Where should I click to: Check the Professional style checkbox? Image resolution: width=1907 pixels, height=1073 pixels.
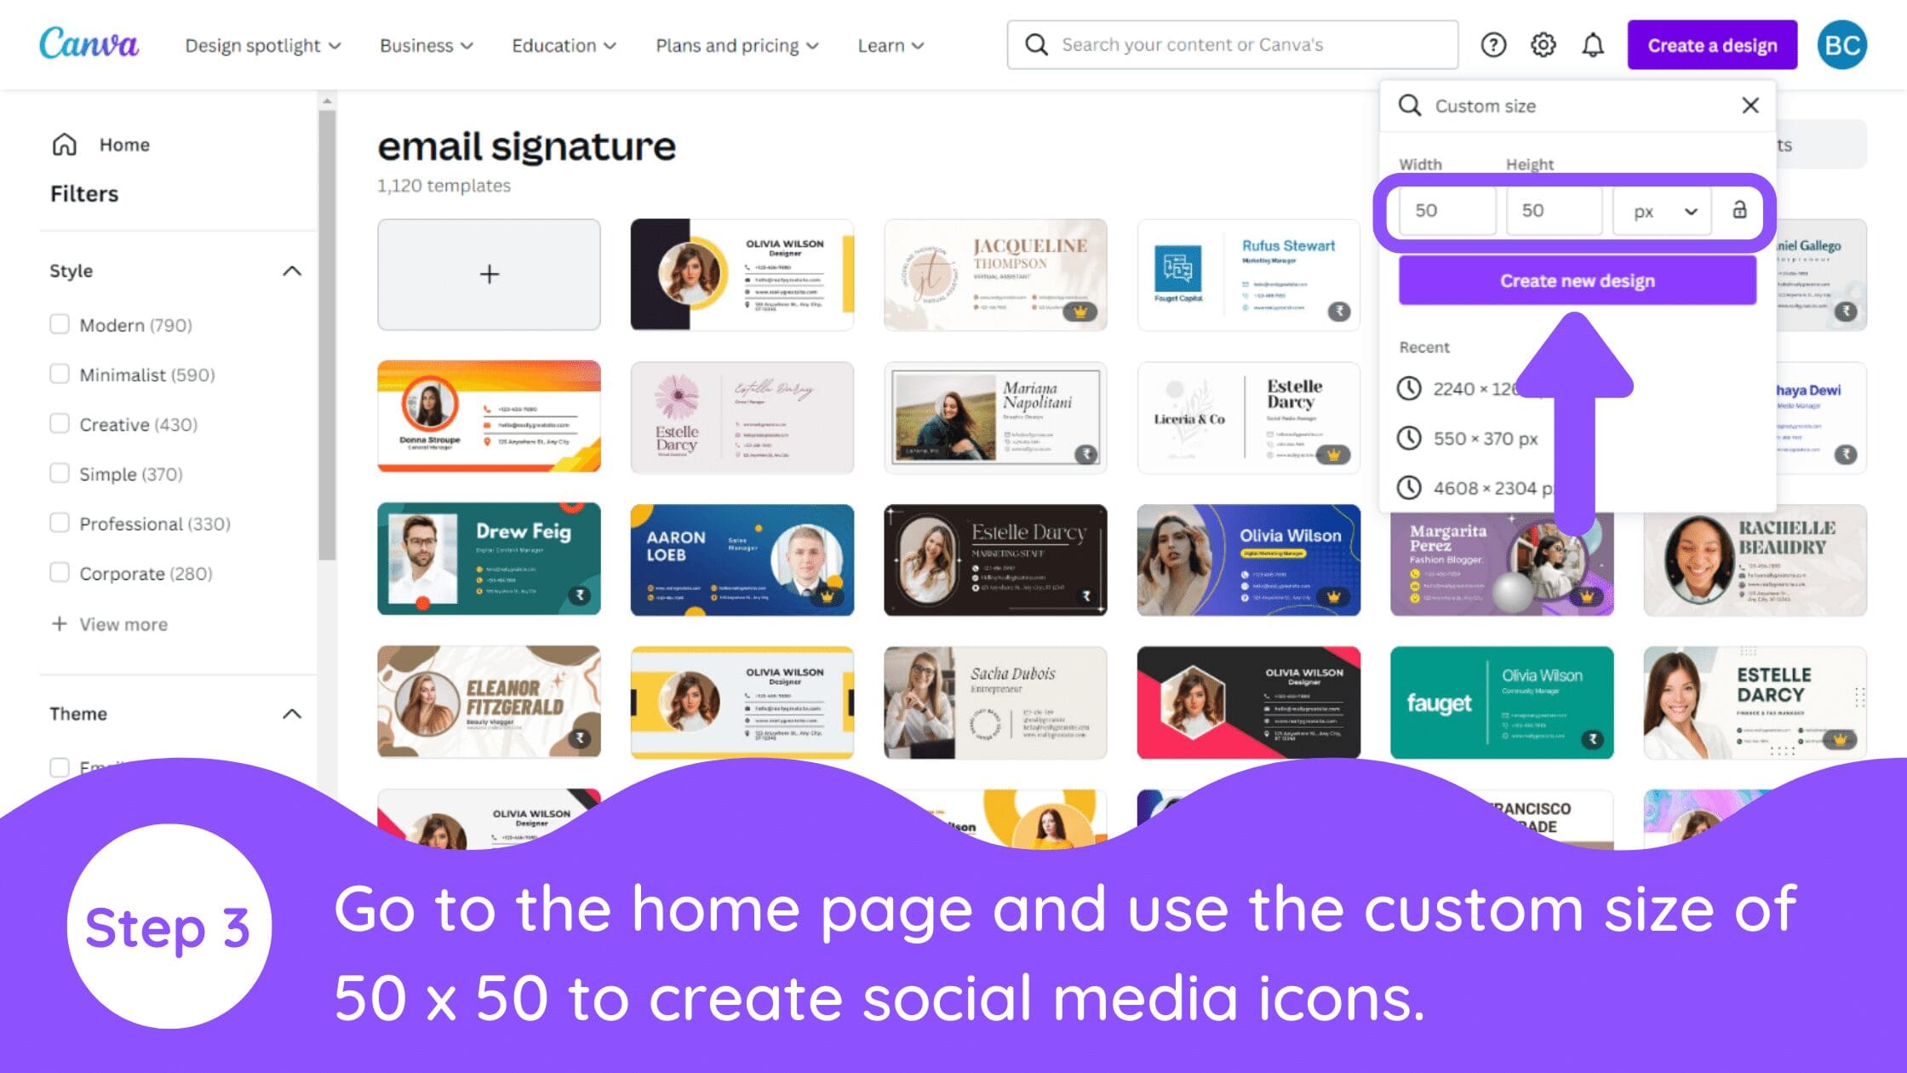click(x=60, y=523)
